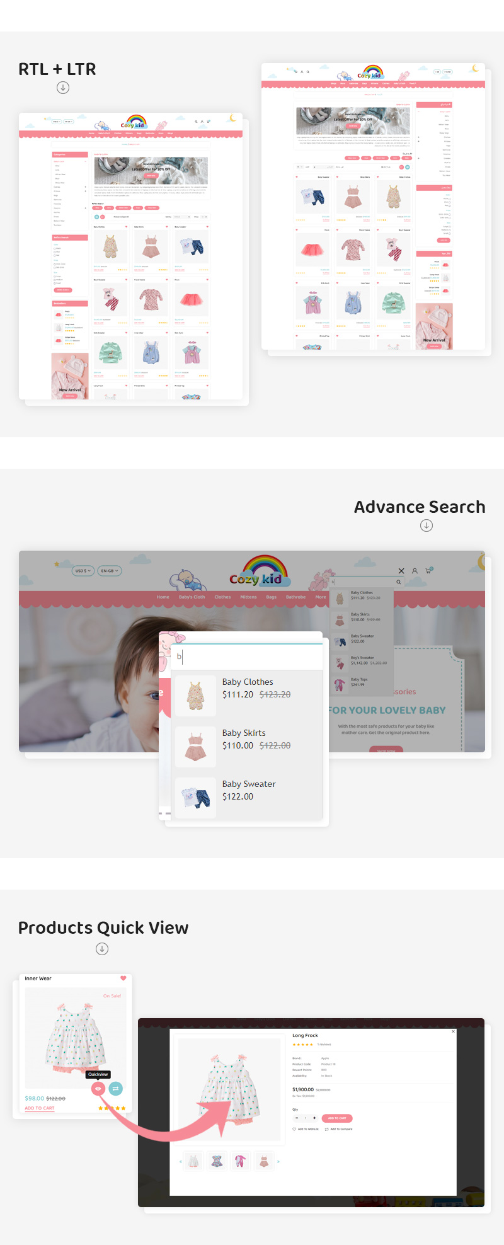Click the Quickview eye icon on Inner Wear
Viewport: 504px width, 1245px height.
tap(98, 1088)
